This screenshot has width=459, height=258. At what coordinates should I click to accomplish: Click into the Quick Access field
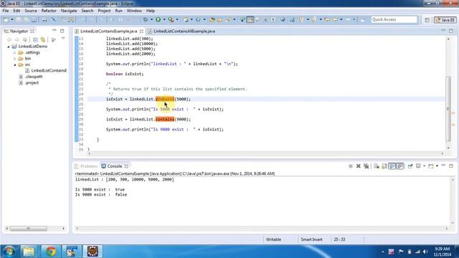(x=394, y=19)
